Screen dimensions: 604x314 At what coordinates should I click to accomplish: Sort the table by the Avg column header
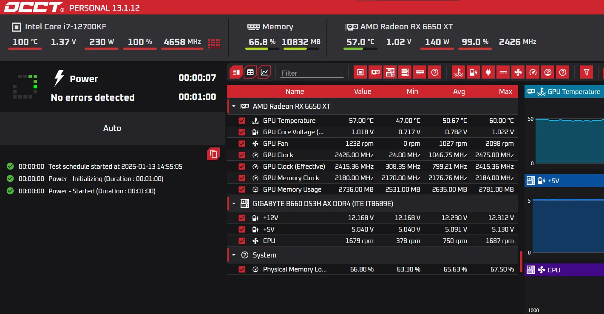(459, 91)
